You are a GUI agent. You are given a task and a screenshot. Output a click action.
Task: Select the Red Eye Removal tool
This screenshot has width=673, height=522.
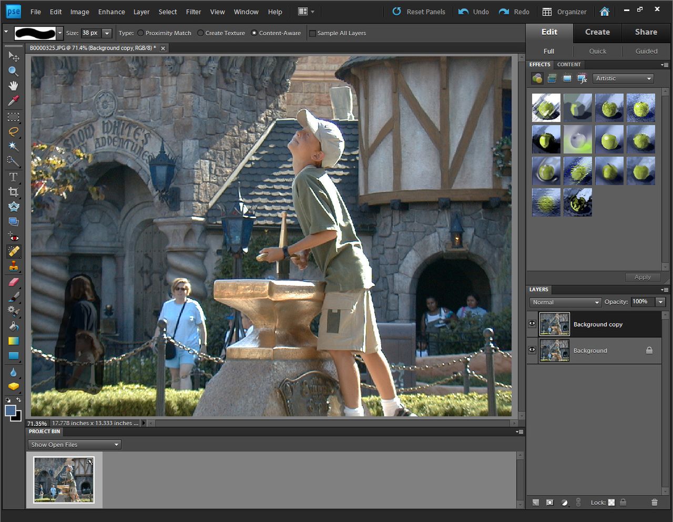(14, 237)
